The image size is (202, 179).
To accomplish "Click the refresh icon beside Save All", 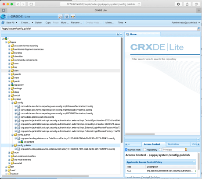I will coord(3,22).
